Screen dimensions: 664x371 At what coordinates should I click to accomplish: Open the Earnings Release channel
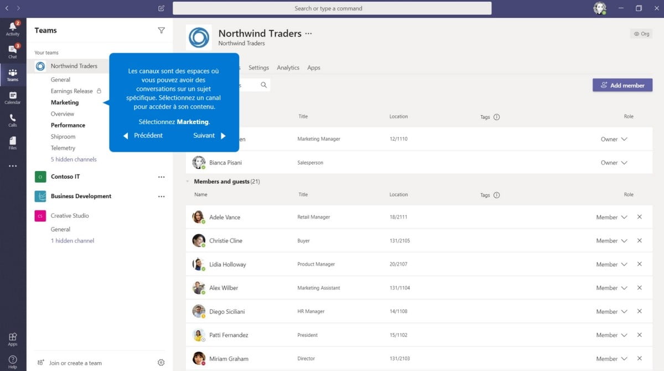pyautogui.click(x=72, y=91)
